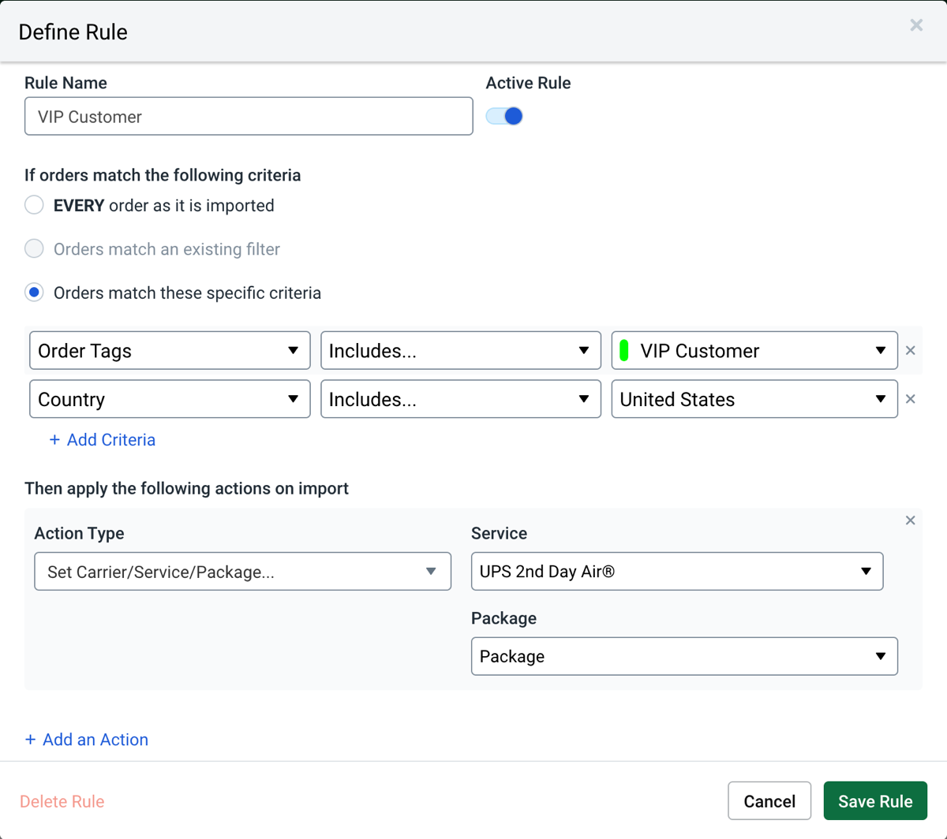This screenshot has width=947, height=839.
Task: Click the Add Criteria link
Action: [x=103, y=440]
